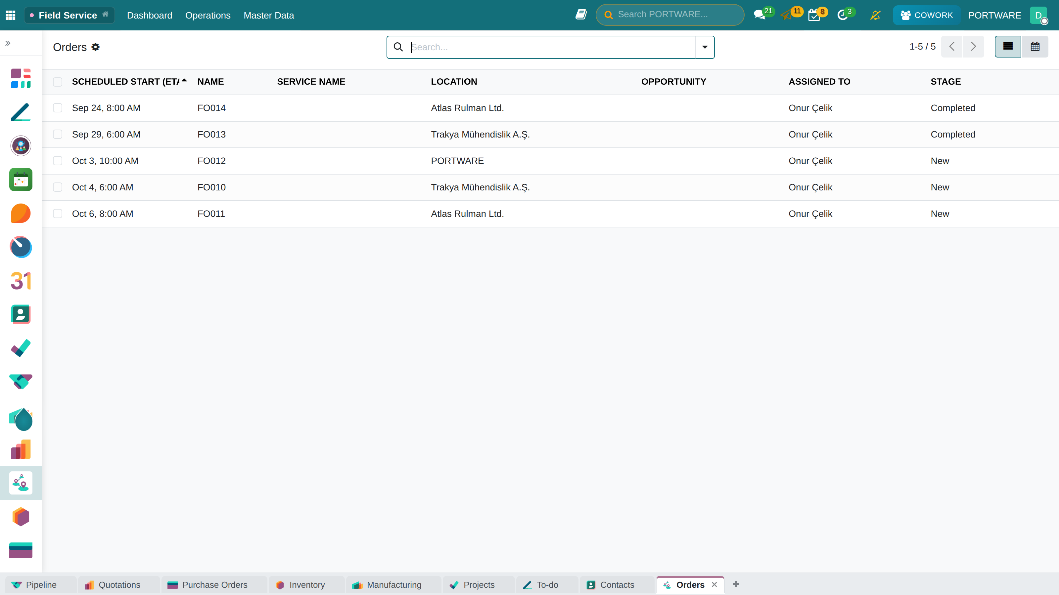Switch to list view

[1008, 46]
